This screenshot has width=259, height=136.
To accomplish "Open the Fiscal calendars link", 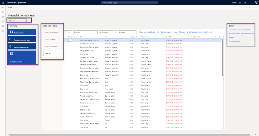I will pos(234,41).
